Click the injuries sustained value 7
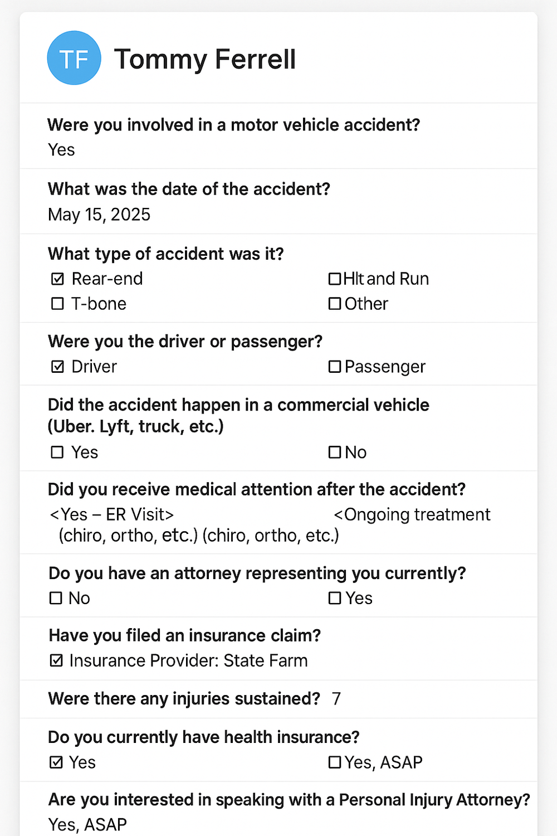This screenshot has height=836, width=557. 336,699
